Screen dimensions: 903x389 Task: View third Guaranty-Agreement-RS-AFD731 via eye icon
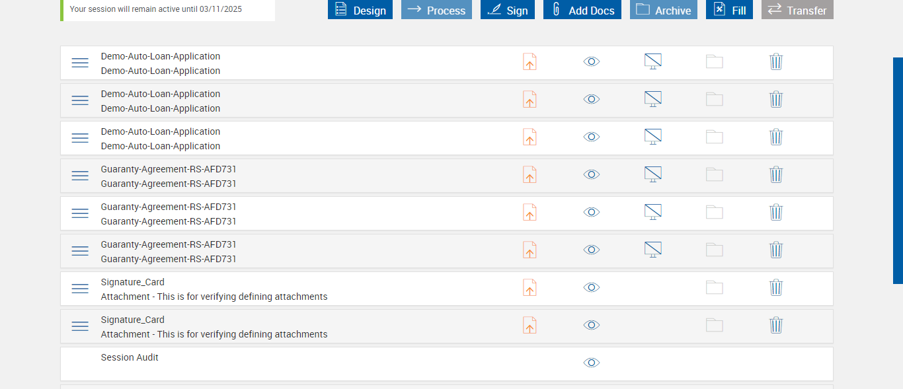(592, 250)
